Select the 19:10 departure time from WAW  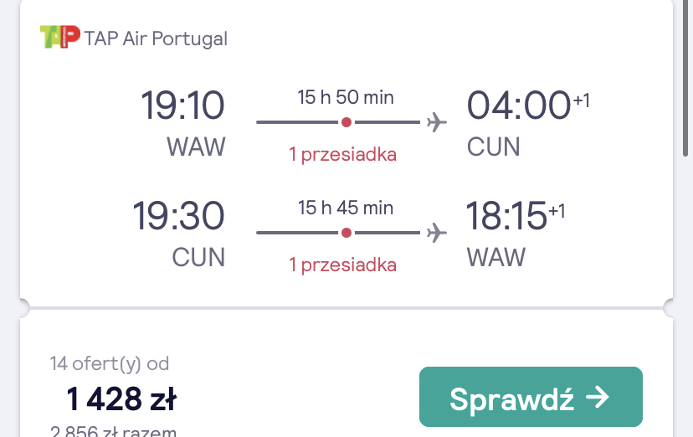182,105
